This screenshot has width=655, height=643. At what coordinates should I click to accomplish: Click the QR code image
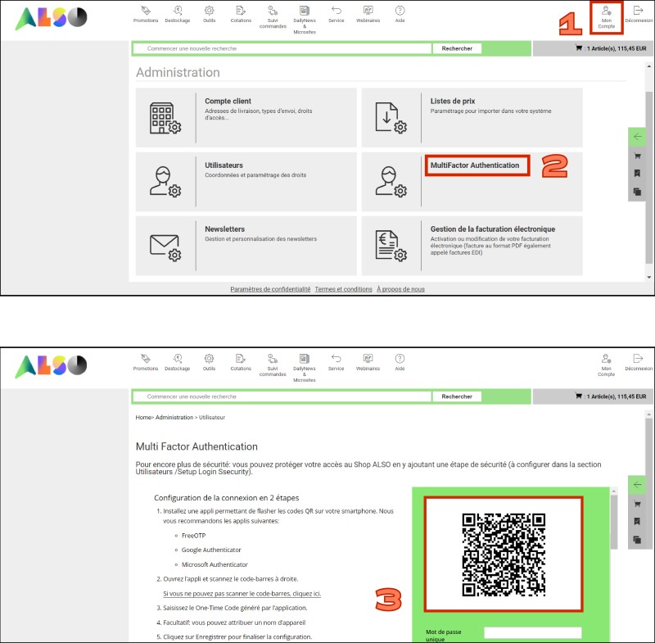pos(504,555)
